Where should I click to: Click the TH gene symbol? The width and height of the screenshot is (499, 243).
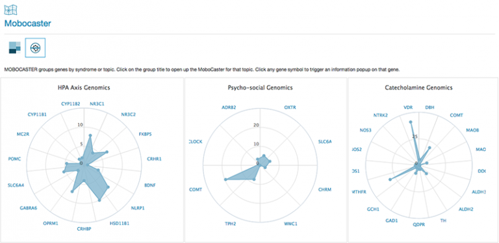tap(443, 220)
